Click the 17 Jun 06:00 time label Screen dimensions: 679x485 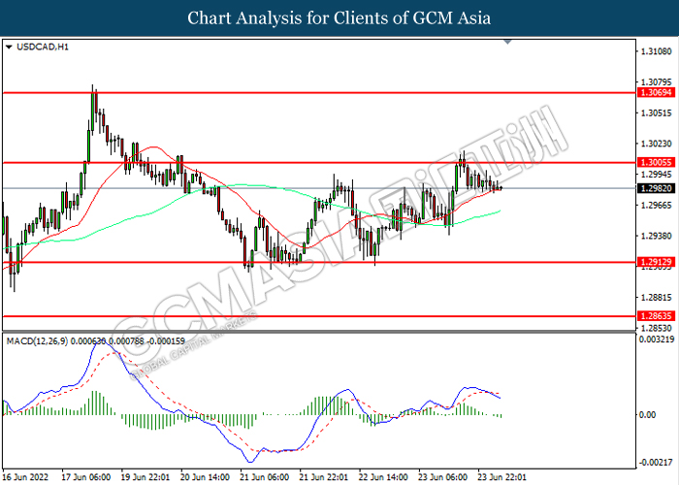[x=85, y=477]
